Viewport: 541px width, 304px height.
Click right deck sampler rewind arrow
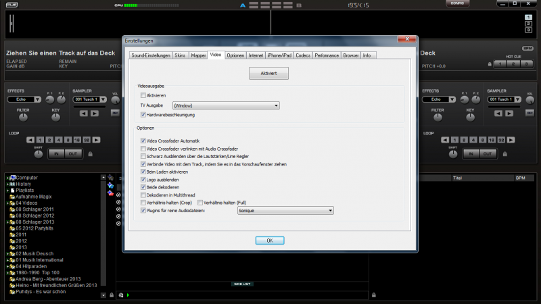(x=498, y=113)
